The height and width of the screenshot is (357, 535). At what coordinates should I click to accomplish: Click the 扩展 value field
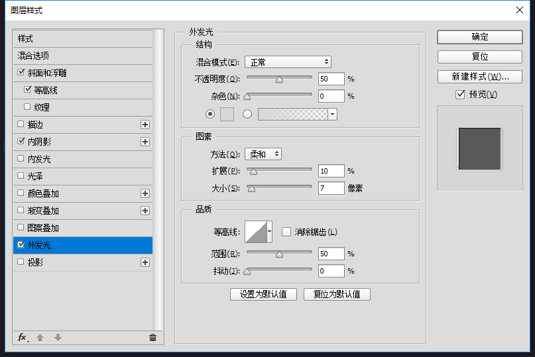click(x=331, y=171)
